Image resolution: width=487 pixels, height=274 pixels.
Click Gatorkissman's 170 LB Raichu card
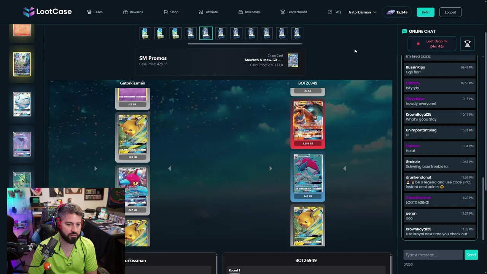coord(133,137)
